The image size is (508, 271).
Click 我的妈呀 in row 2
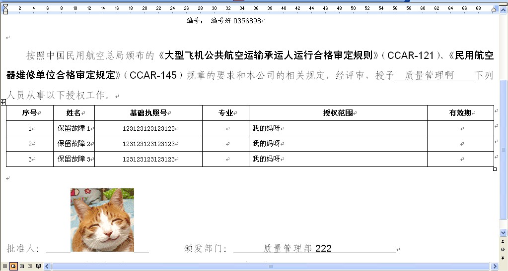(x=266, y=144)
